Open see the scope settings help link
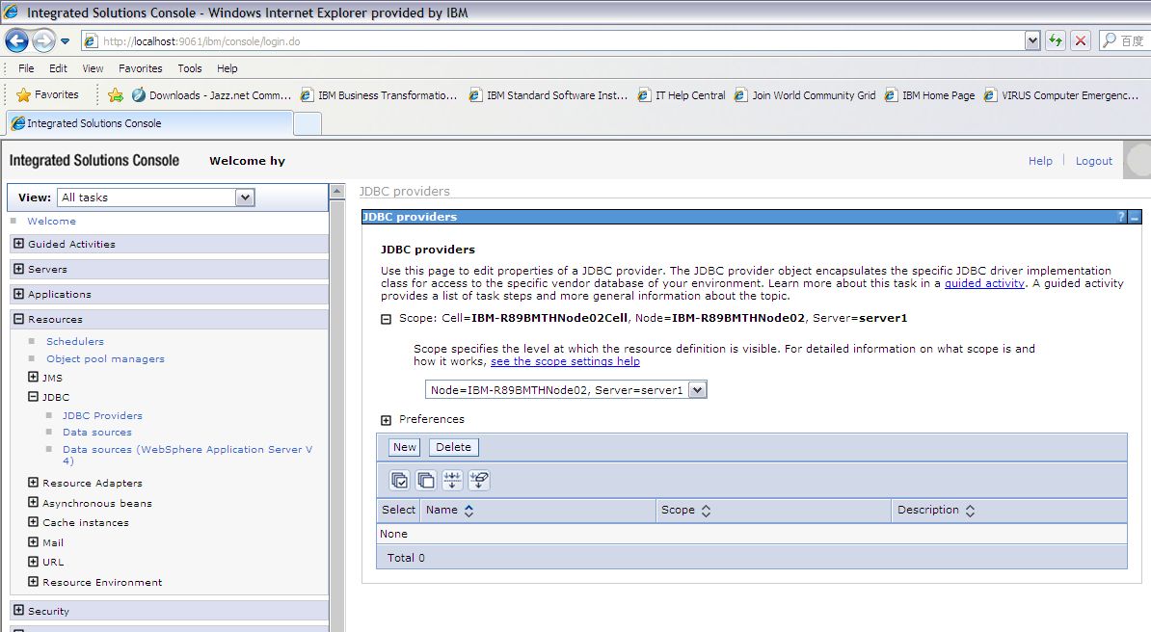The height and width of the screenshot is (632, 1151). click(x=565, y=361)
